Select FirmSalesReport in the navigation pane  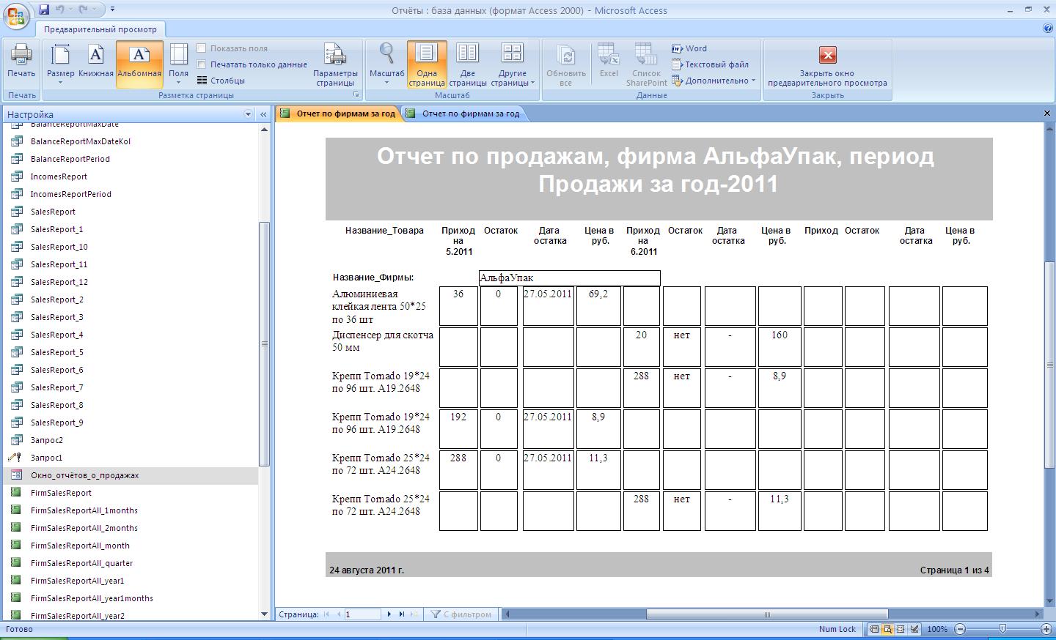(61, 493)
